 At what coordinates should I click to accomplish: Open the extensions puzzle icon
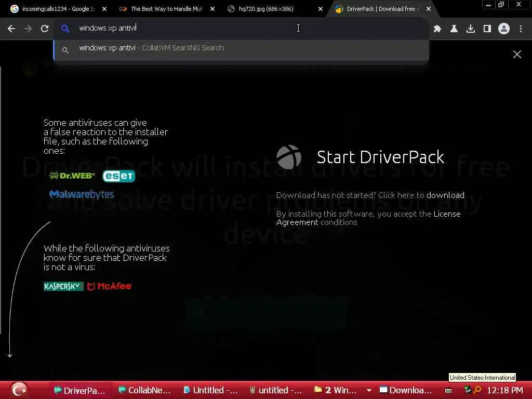(x=437, y=29)
